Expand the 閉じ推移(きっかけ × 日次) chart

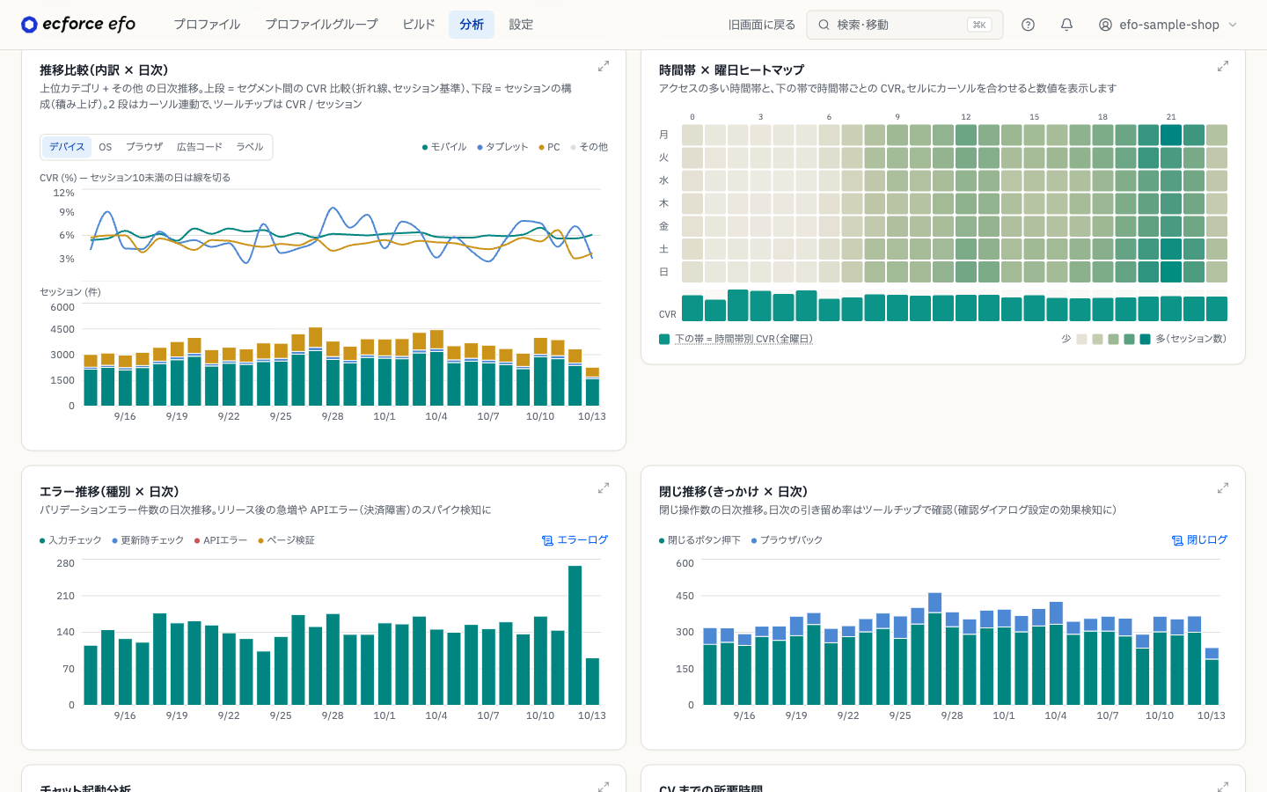(1223, 488)
